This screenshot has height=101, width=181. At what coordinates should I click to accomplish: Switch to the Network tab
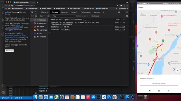(x=74, y=12)
